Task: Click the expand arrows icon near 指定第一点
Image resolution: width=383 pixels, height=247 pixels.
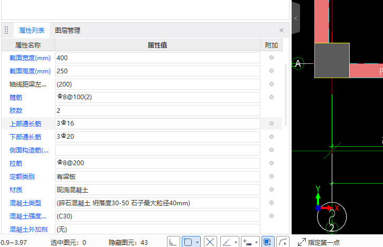Action: click(x=302, y=242)
